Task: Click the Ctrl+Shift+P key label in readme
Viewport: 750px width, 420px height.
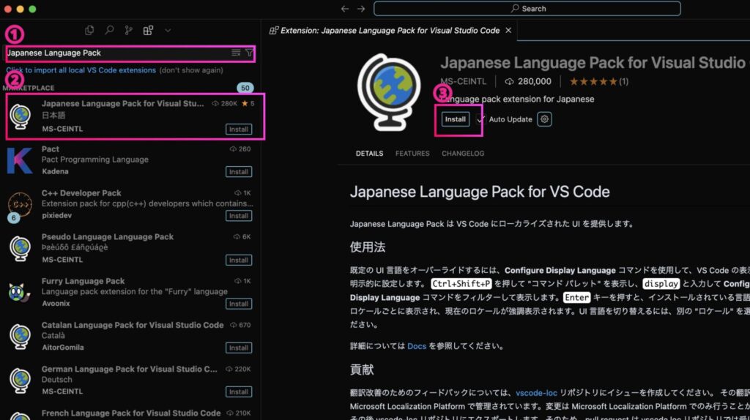Action: (461, 284)
